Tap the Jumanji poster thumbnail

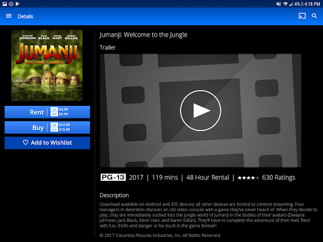click(x=47, y=66)
